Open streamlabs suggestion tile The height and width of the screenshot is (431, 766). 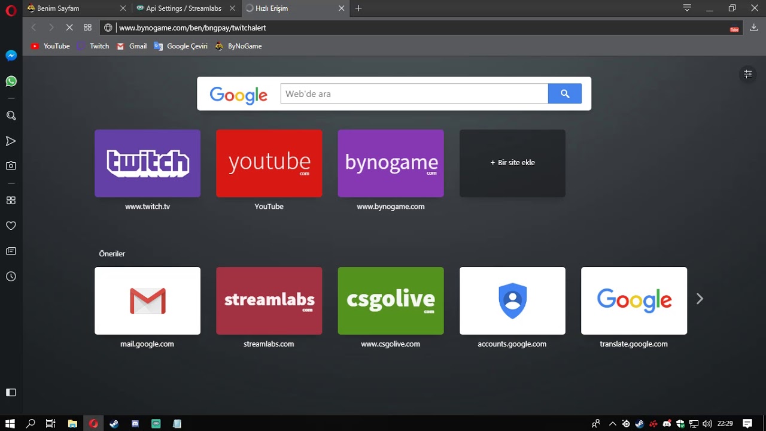point(269,301)
